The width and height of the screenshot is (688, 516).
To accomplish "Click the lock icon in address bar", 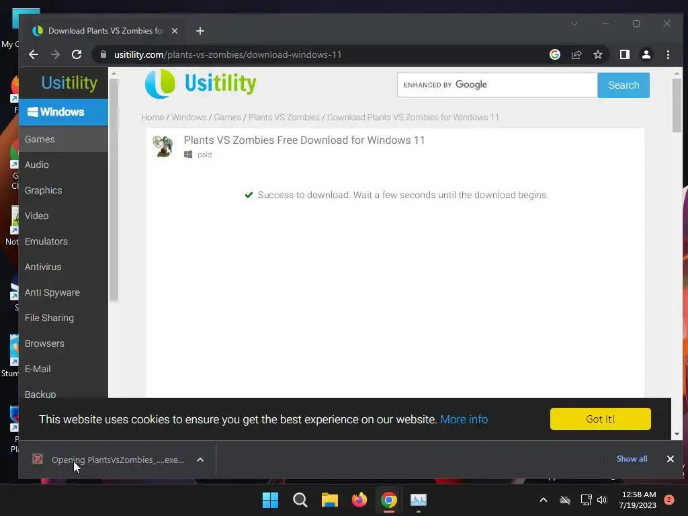I will (x=103, y=54).
